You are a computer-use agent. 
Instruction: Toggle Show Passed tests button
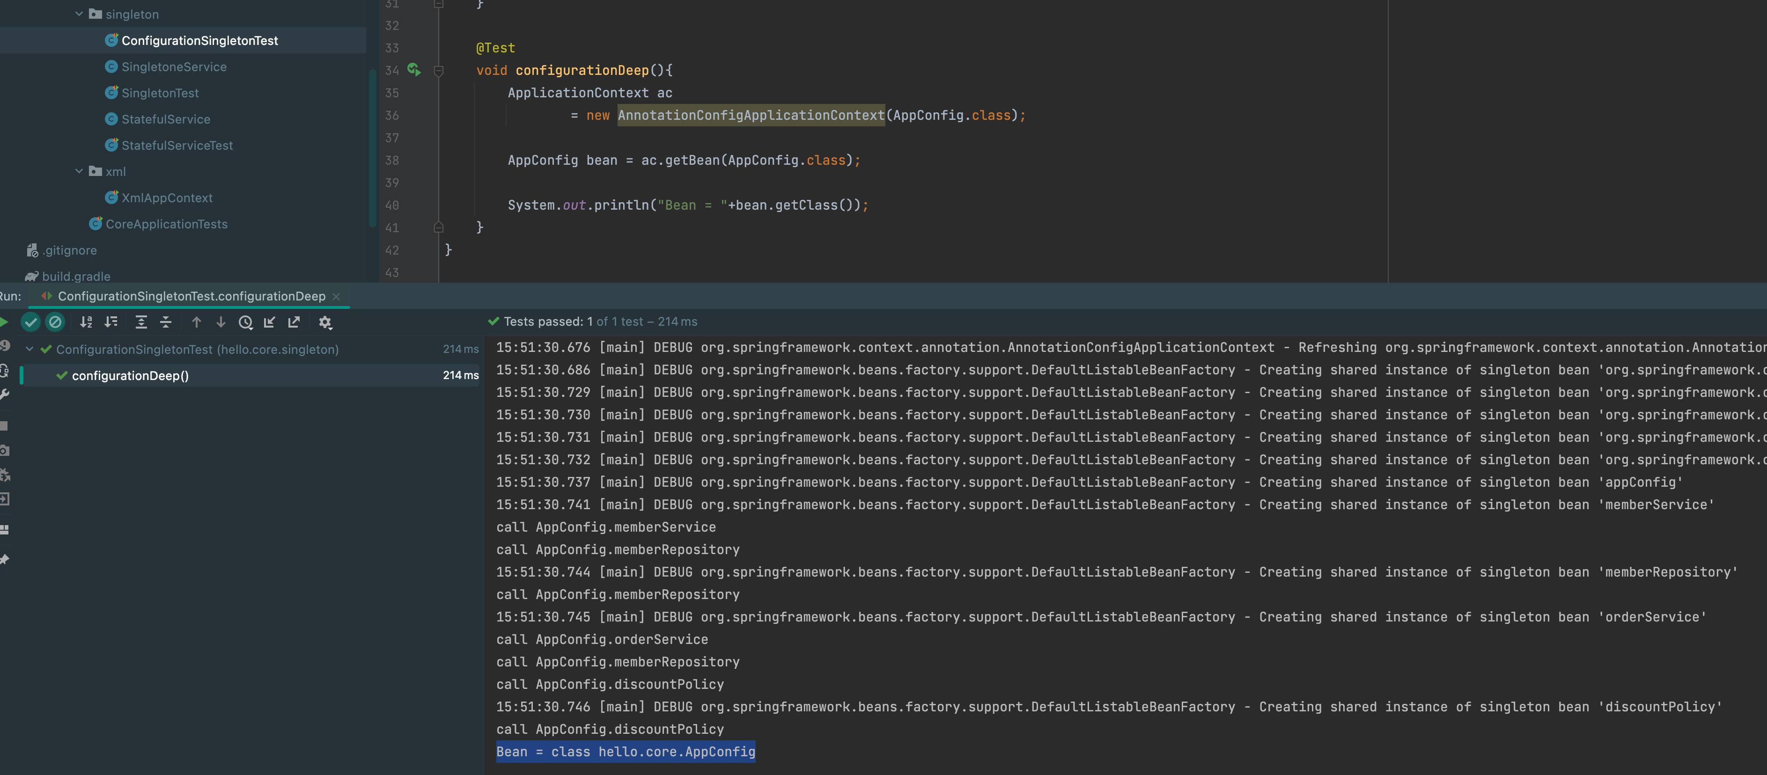point(31,322)
